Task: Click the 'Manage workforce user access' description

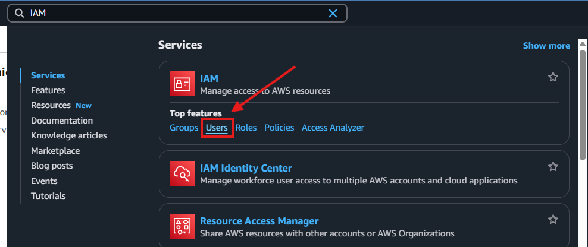Action: coord(358,180)
